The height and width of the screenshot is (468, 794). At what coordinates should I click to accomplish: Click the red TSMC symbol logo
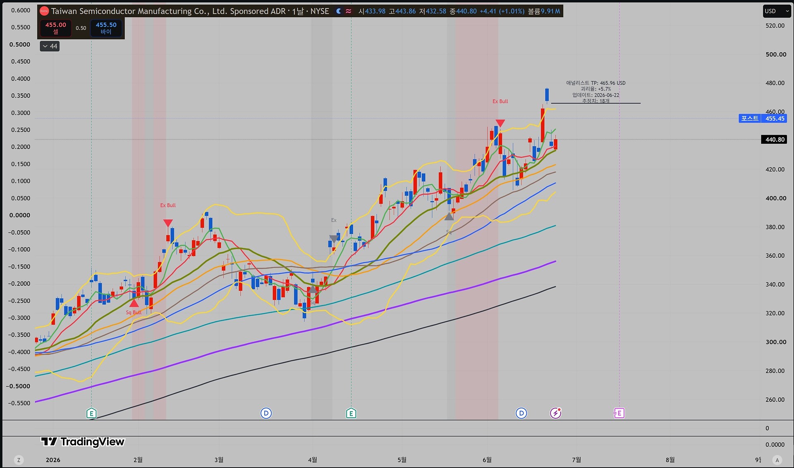(44, 11)
